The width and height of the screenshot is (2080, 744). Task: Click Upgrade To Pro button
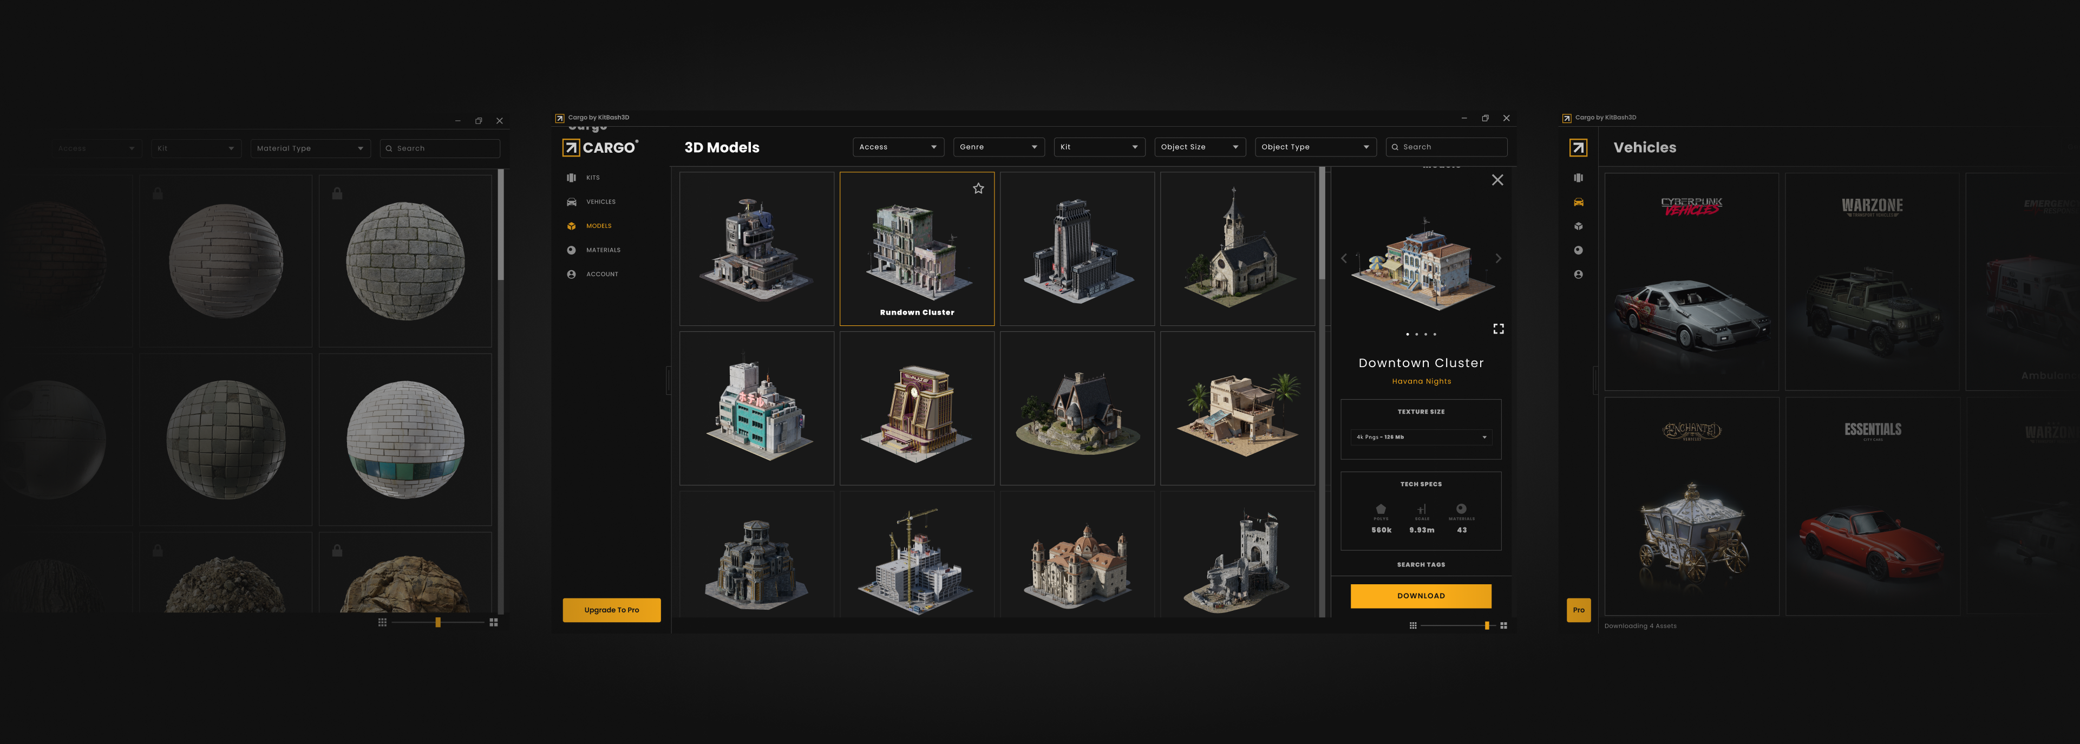coord(611,610)
